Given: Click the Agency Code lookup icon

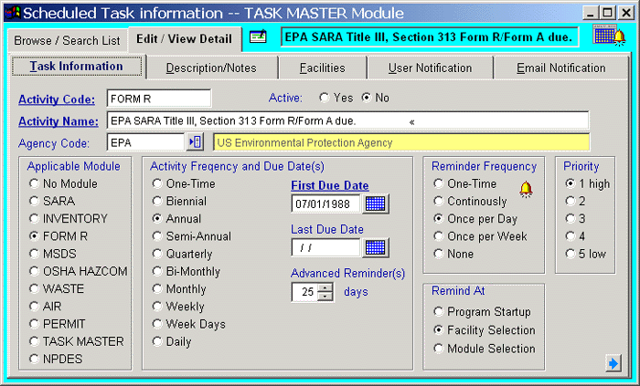Looking at the screenshot, I should [x=196, y=142].
